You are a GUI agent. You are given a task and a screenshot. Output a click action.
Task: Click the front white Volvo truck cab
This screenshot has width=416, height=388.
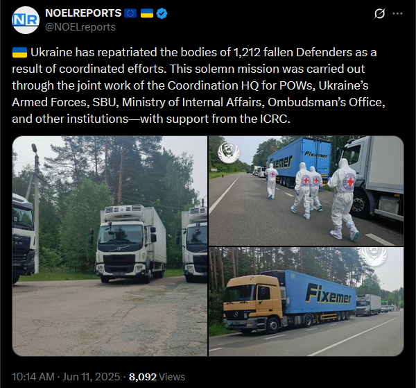(x=123, y=246)
